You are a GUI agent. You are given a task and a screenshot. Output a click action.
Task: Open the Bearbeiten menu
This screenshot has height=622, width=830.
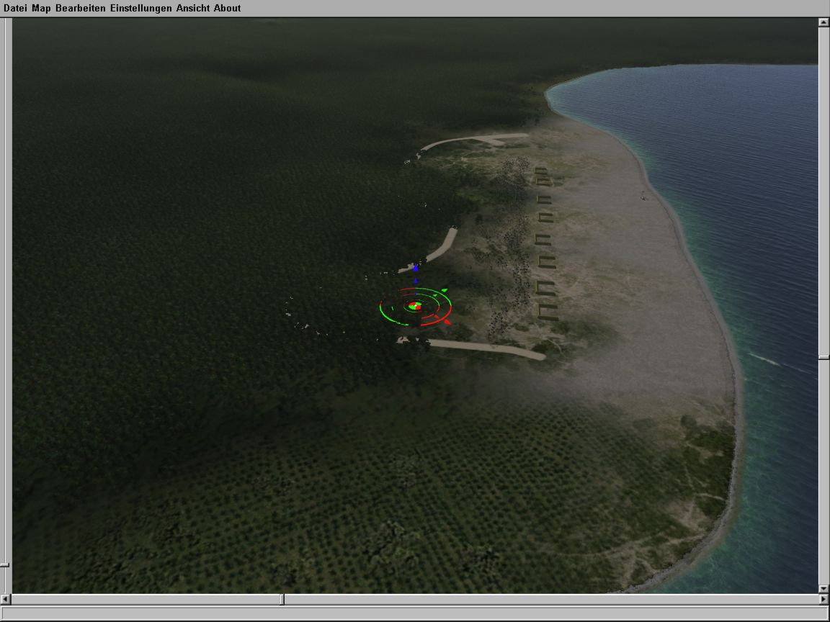81,8
